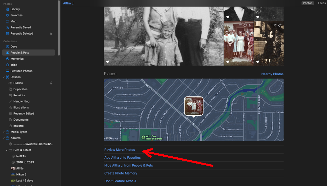Click Don't Feature Altha J. link
327x186 pixels.
click(x=121, y=181)
